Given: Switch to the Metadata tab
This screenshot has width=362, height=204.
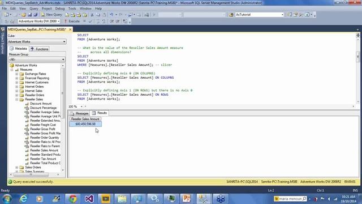Looking at the screenshot, I should coord(19,49).
